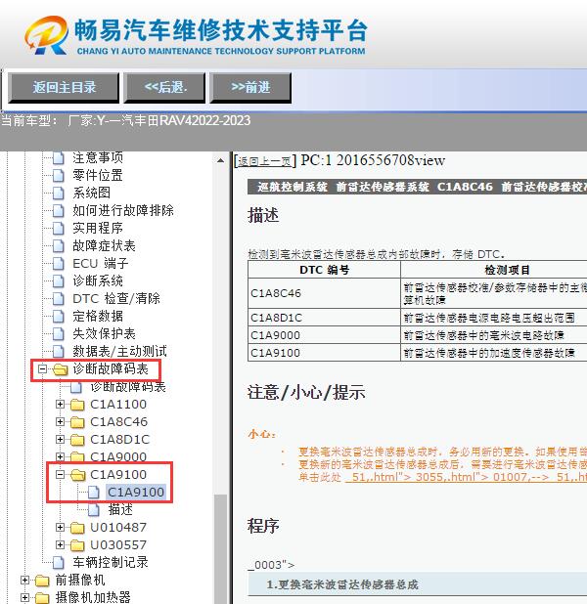This screenshot has height=604, width=587.
Task: Select the highlighted C1A9100 document item
Action: tap(136, 493)
